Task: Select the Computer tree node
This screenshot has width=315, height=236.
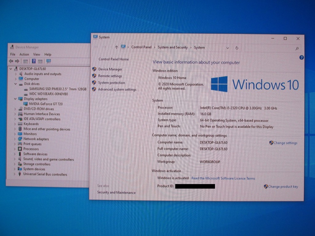Action: [32, 79]
